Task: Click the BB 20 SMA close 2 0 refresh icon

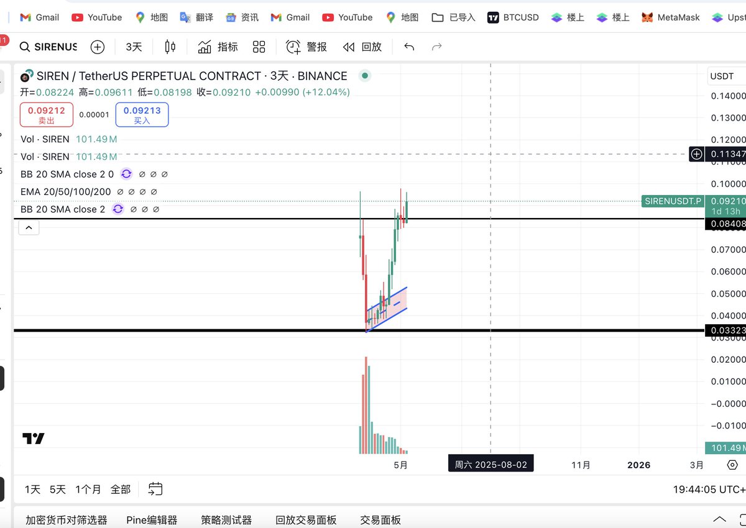Action: 126,175
